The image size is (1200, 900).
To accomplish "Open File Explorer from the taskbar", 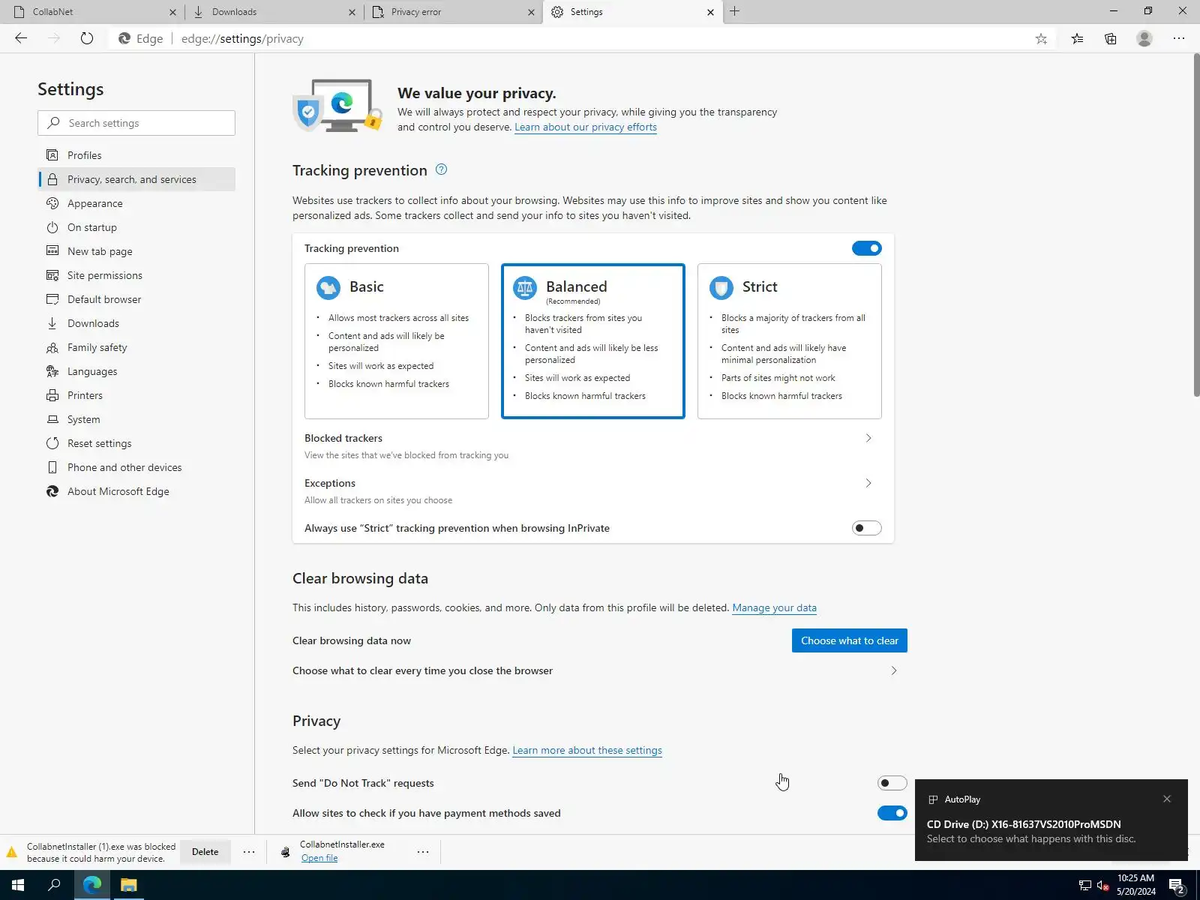I will (x=129, y=885).
